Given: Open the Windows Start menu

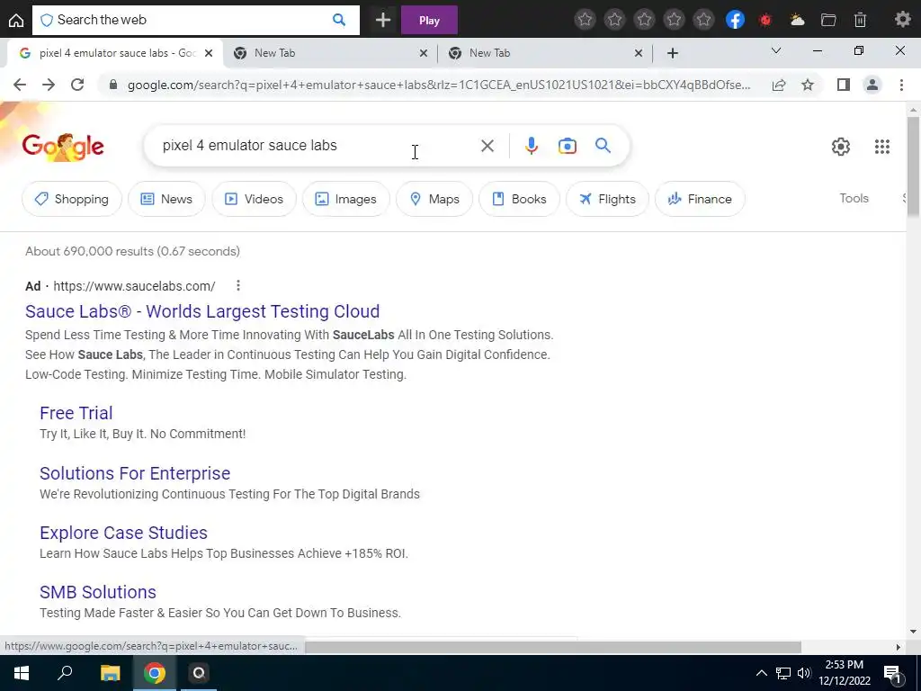Looking at the screenshot, I should tap(22, 673).
